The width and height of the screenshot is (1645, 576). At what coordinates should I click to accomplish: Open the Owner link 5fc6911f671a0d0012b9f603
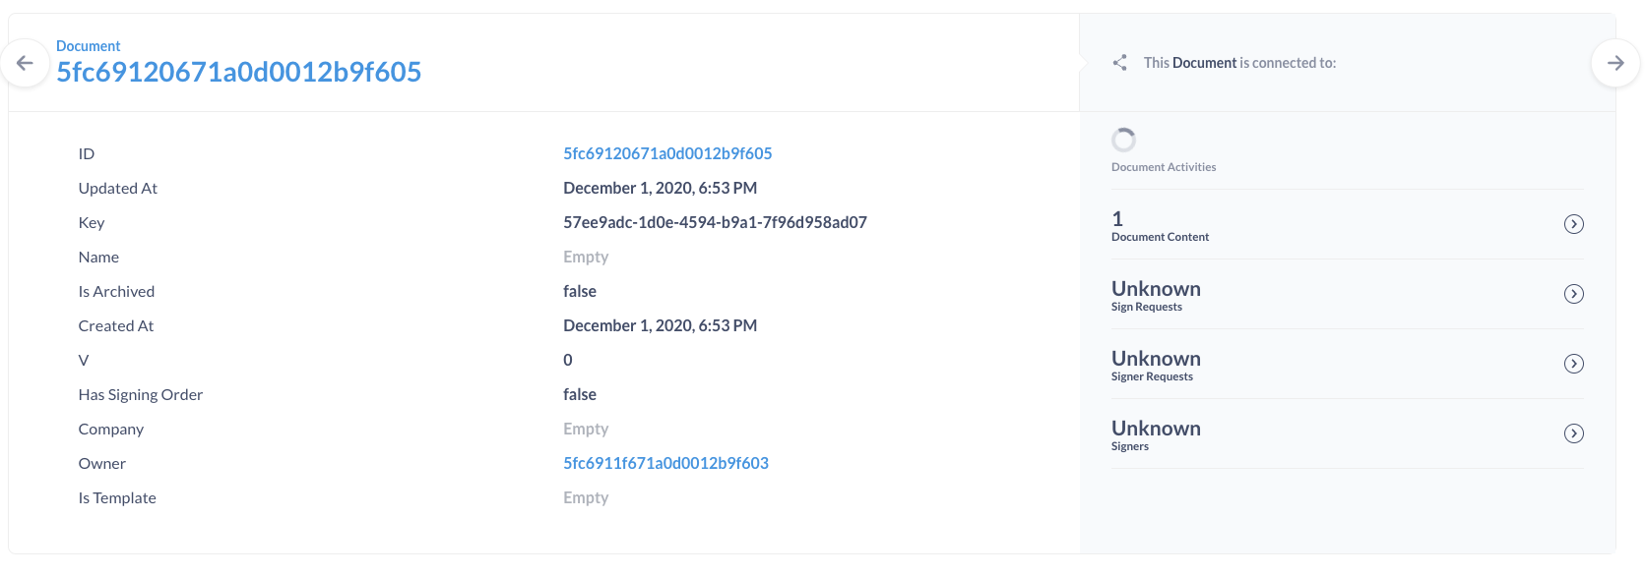coord(665,463)
